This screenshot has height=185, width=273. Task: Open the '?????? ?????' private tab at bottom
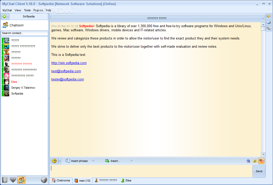(106, 180)
